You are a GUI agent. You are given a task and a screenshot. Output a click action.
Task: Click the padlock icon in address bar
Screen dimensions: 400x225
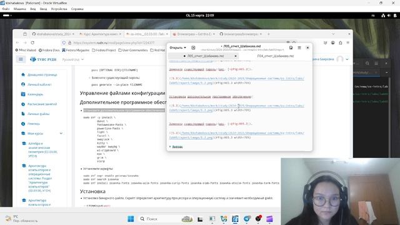pyautogui.click(x=69, y=43)
